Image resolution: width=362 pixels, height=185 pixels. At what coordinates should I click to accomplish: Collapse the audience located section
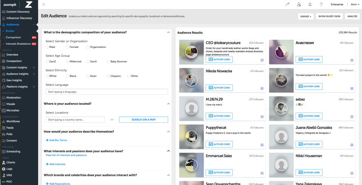(168, 104)
